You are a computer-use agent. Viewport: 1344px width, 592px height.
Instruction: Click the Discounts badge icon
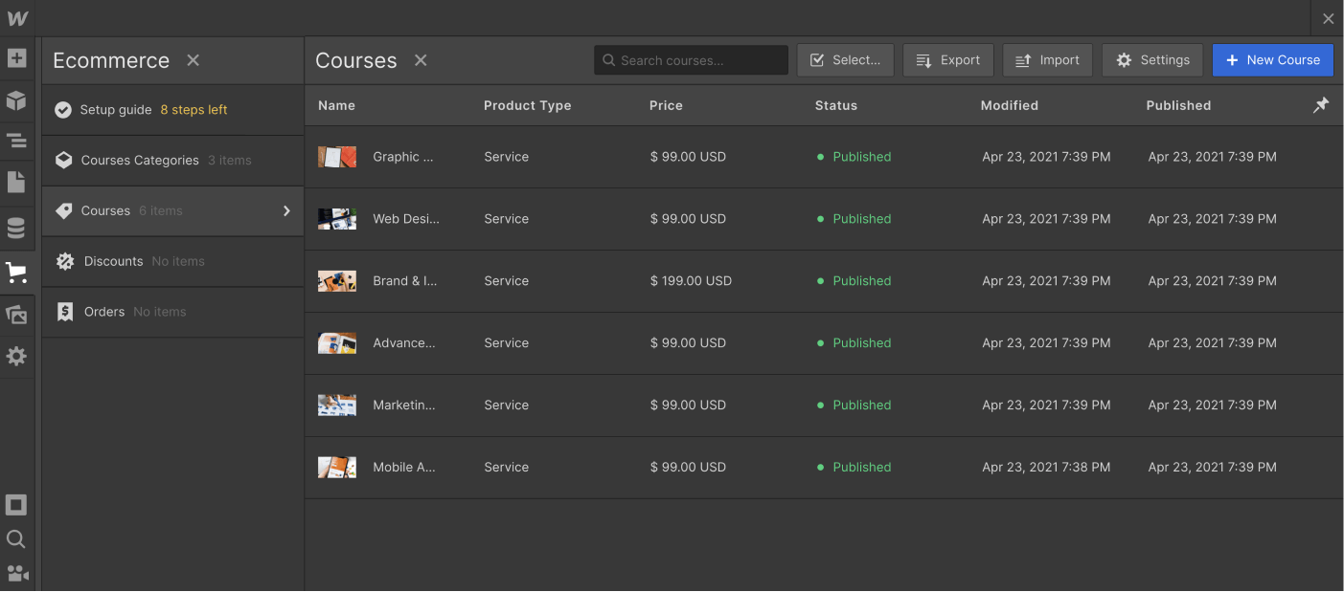click(65, 261)
